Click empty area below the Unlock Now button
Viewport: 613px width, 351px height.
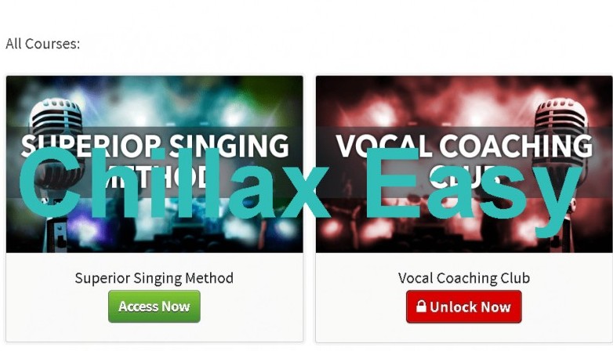coord(463,333)
